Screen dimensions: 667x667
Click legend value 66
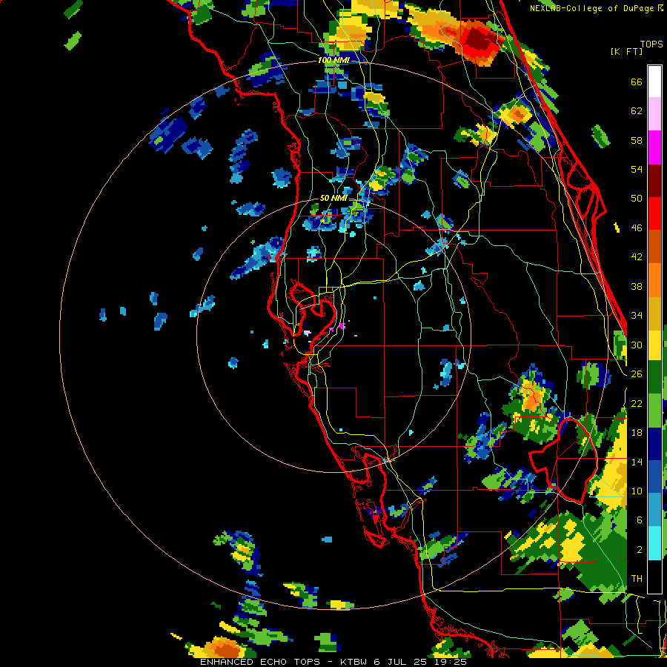click(637, 82)
